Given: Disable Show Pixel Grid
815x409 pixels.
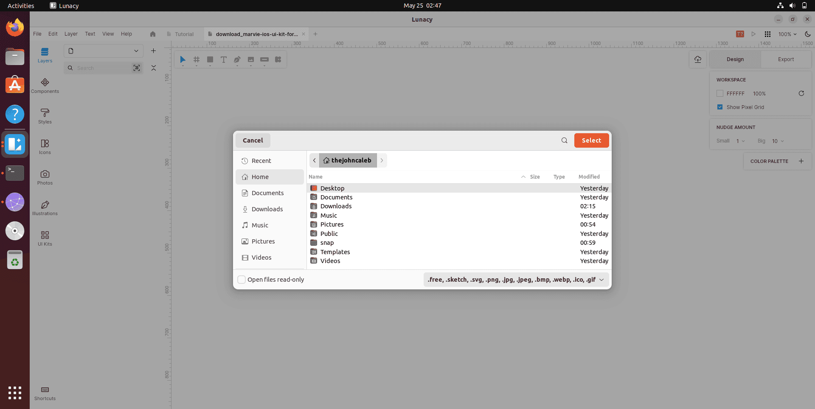Looking at the screenshot, I should click(719, 107).
